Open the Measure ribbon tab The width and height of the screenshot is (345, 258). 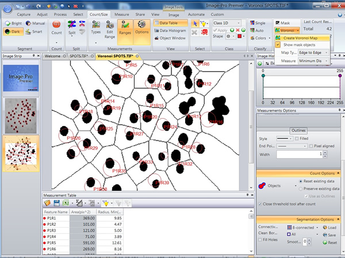(x=122, y=14)
